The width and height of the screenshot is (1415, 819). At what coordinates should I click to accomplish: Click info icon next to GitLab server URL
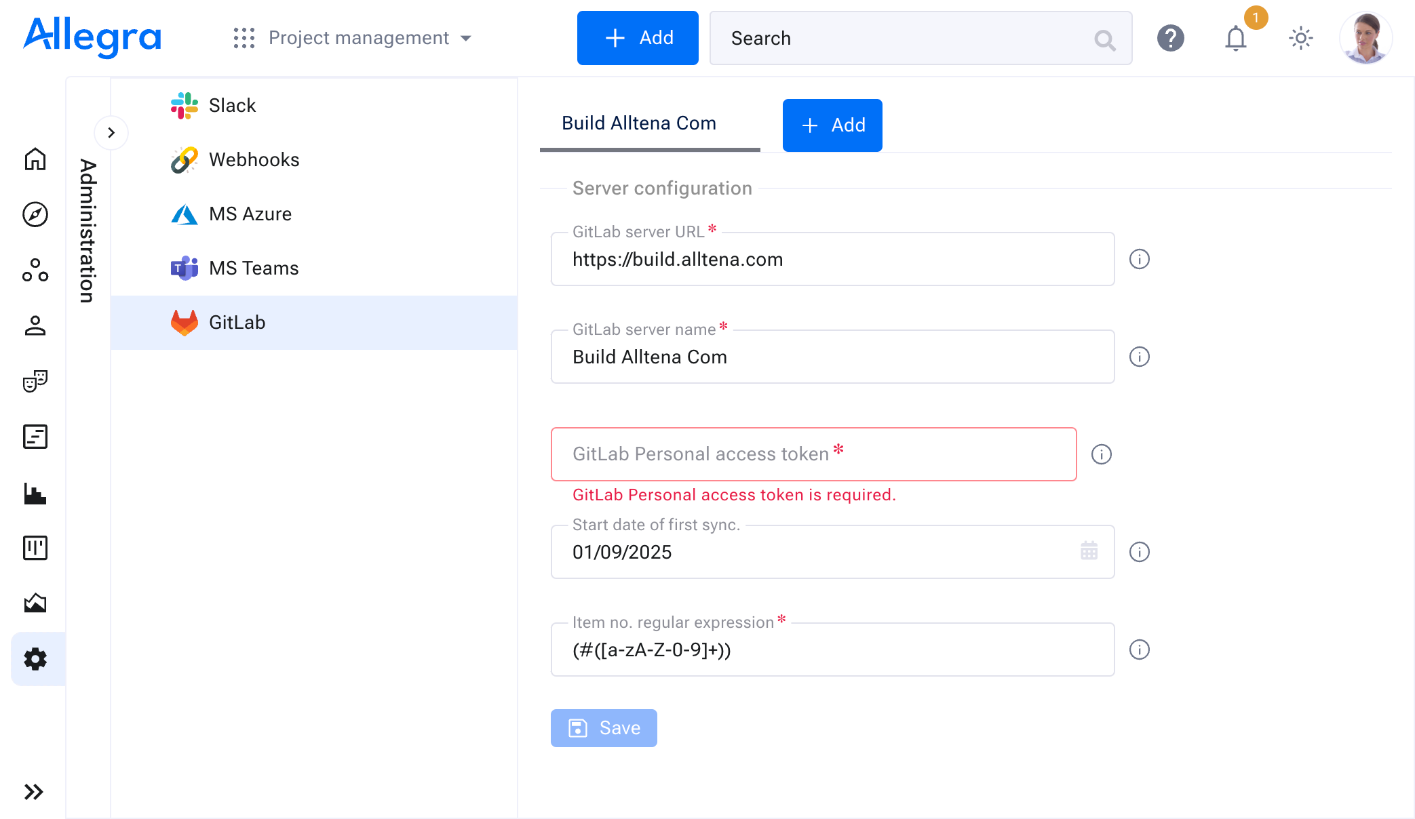(x=1138, y=258)
